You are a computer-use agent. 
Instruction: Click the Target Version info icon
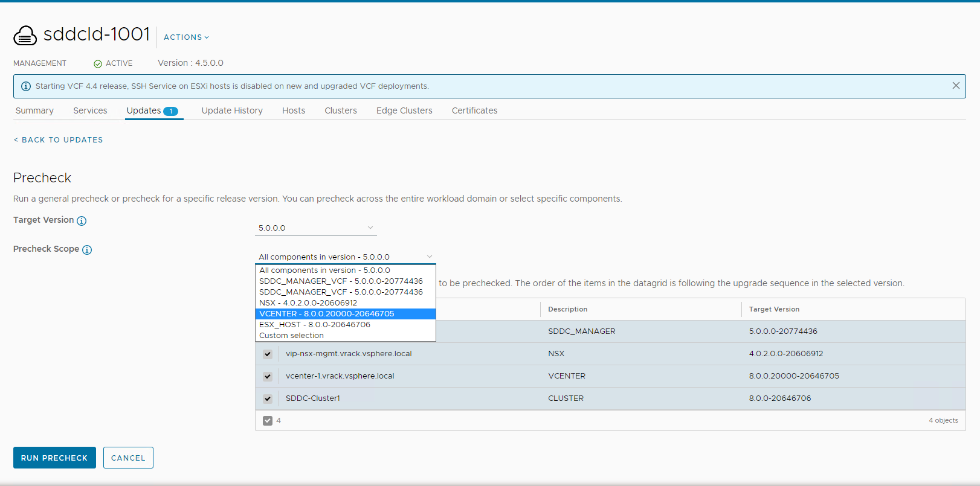point(82,221)
